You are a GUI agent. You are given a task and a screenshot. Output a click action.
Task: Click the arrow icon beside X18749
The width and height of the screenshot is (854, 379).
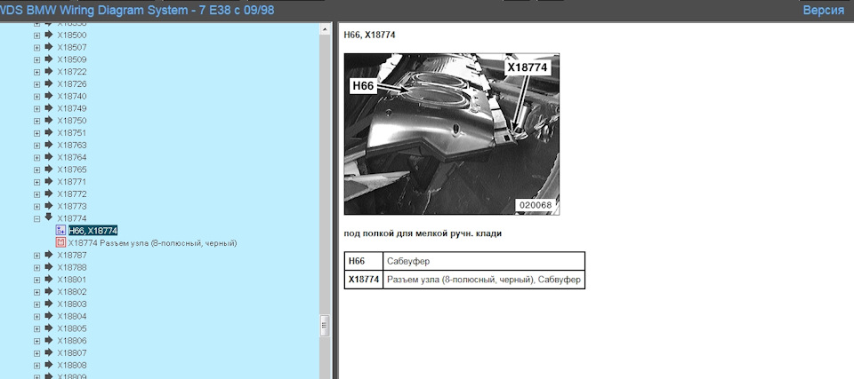[x=48, y=108]
